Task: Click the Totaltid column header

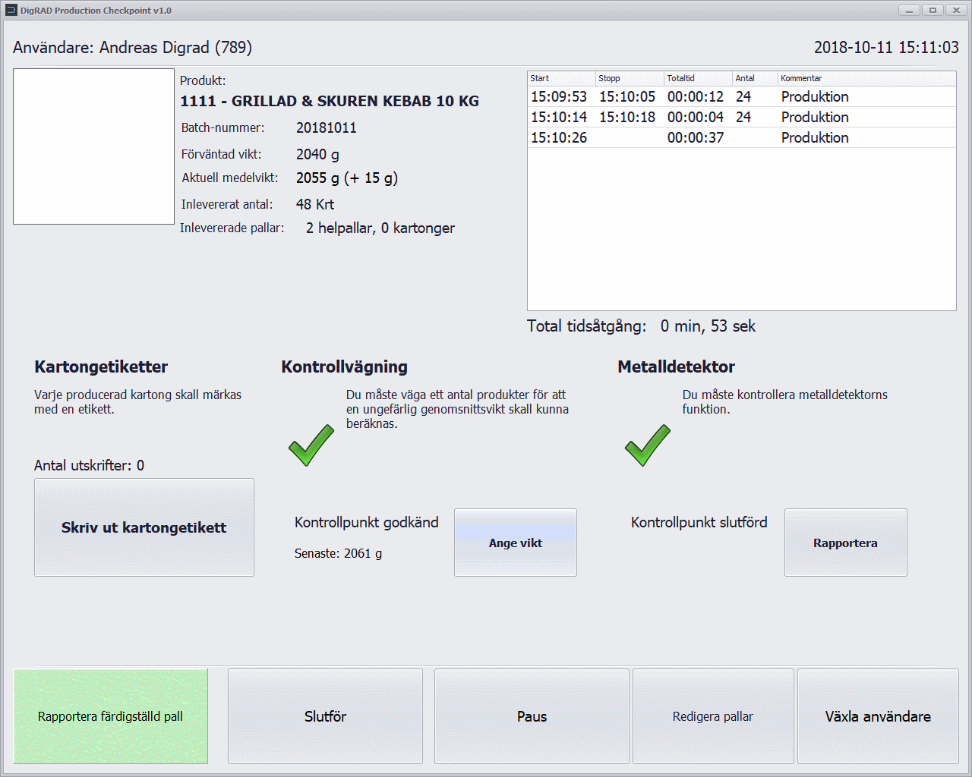Action: (698, 78)
